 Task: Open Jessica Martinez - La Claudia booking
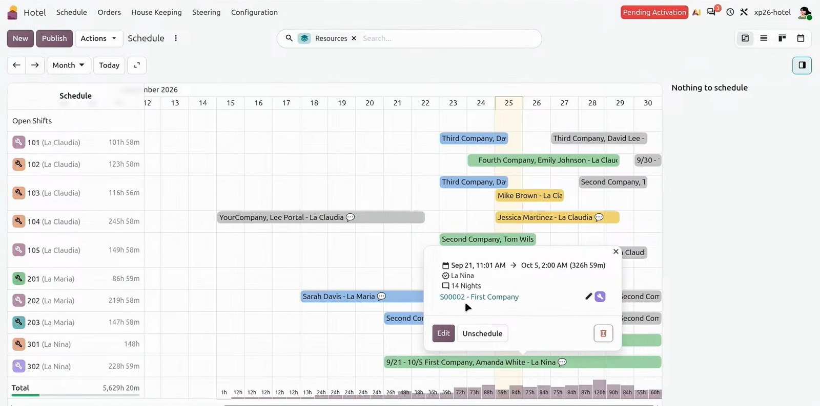point(557,217)
